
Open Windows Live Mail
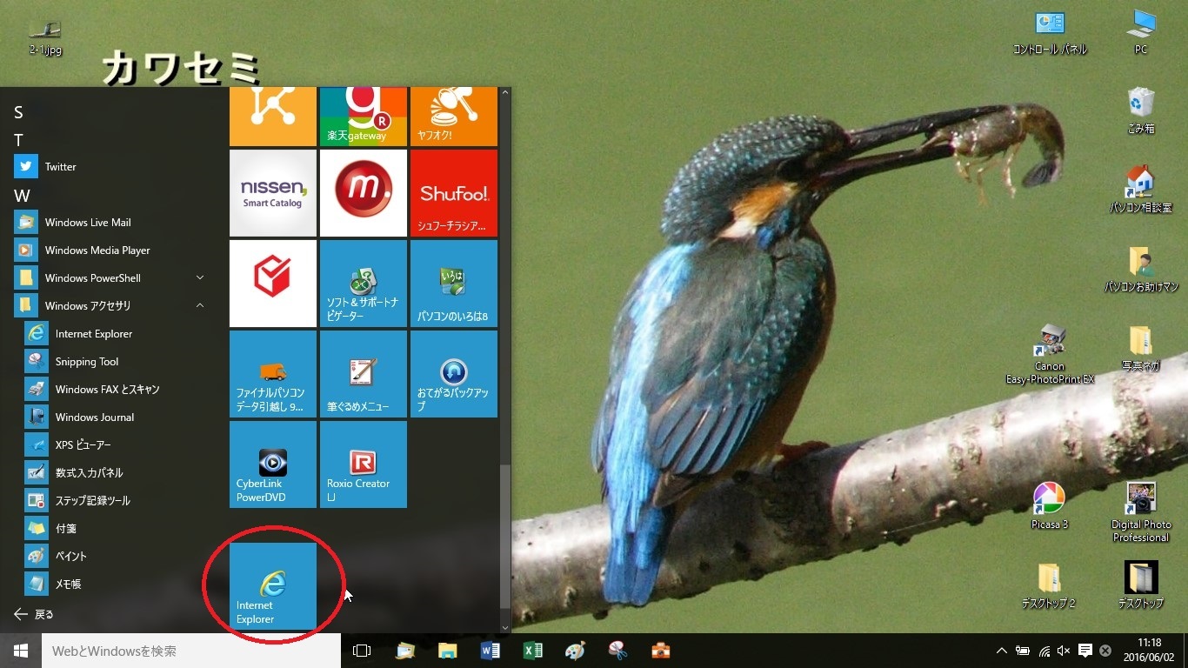(x=110, y=222)
